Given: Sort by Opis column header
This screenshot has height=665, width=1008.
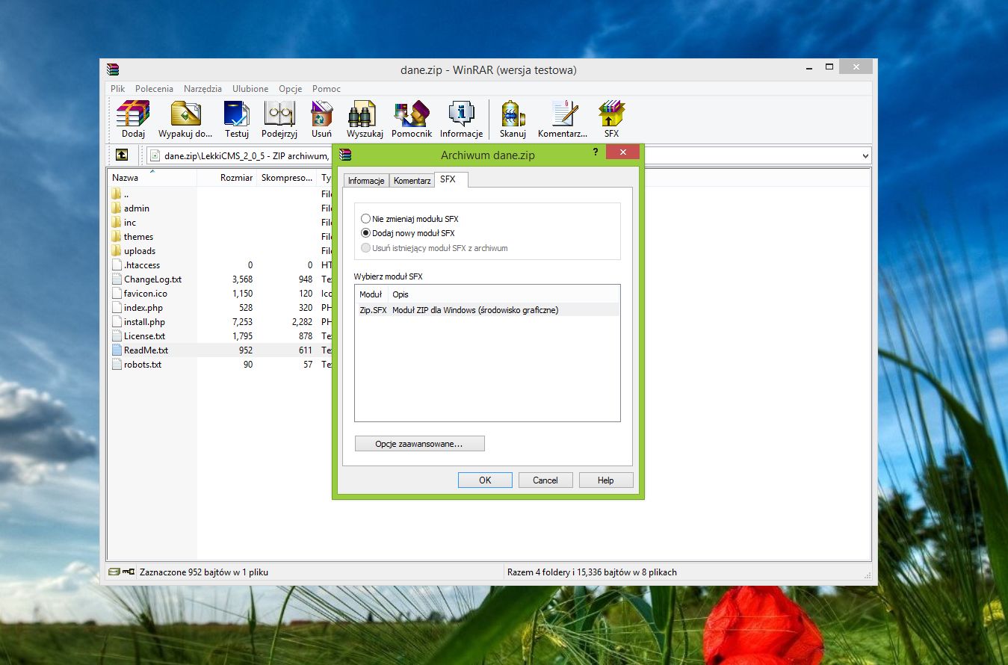Looking at the screenshot, I should point(504,294).
